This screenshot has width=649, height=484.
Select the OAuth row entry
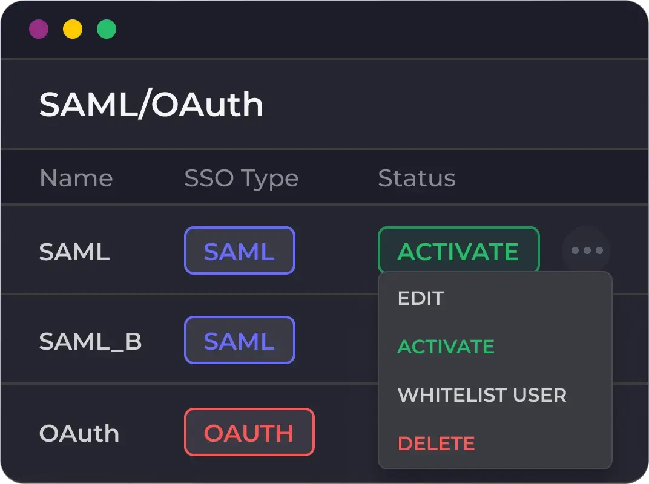(79, 433)
